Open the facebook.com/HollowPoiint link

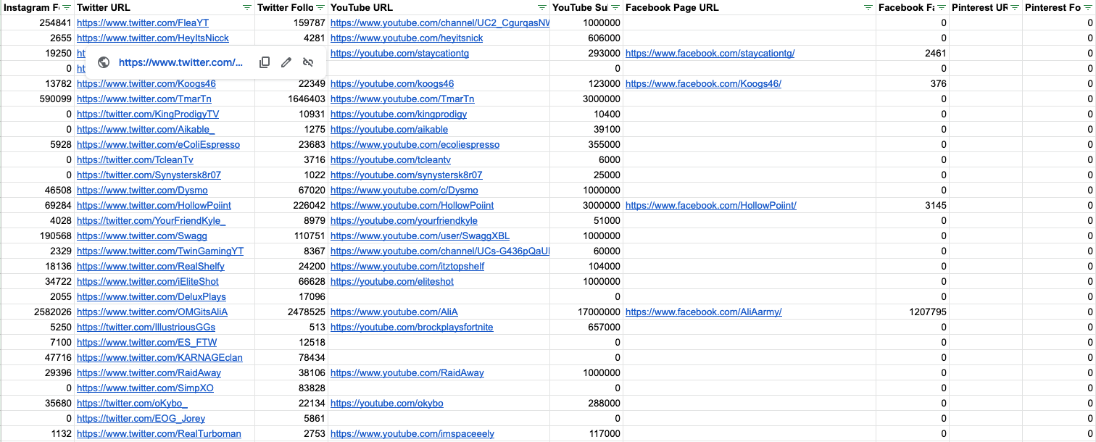point(711,205)
